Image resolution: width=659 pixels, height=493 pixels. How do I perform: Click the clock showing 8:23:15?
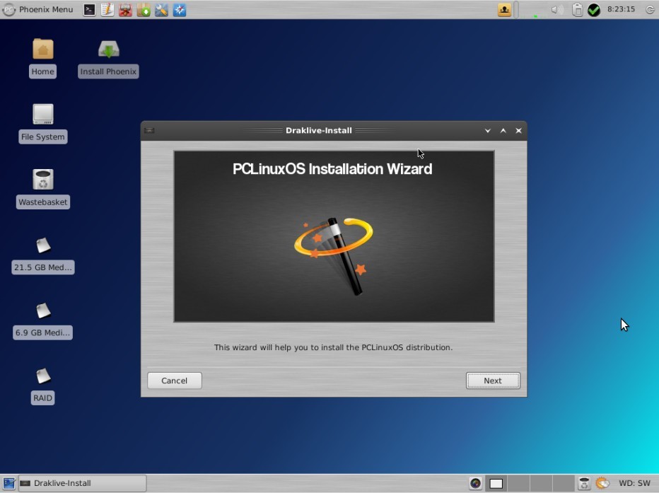621,9
